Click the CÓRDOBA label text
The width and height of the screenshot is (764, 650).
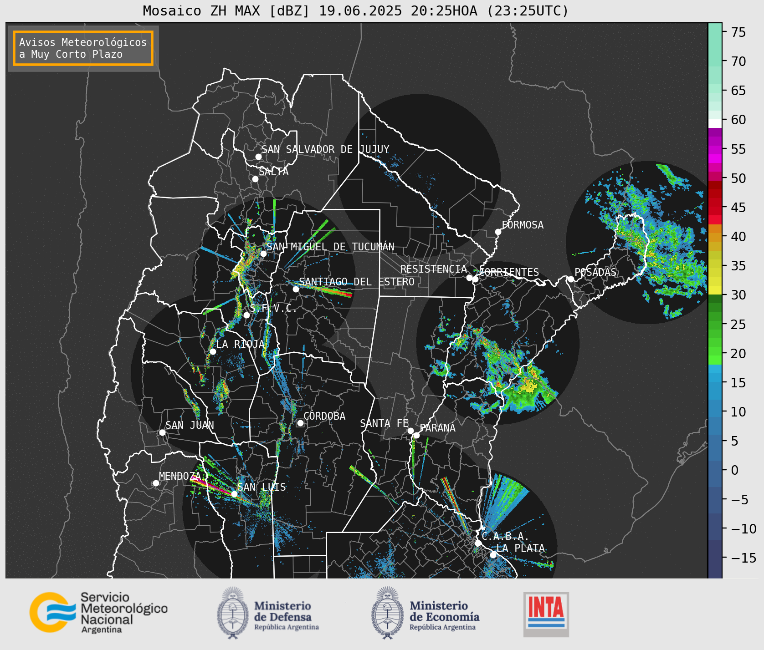324,416
